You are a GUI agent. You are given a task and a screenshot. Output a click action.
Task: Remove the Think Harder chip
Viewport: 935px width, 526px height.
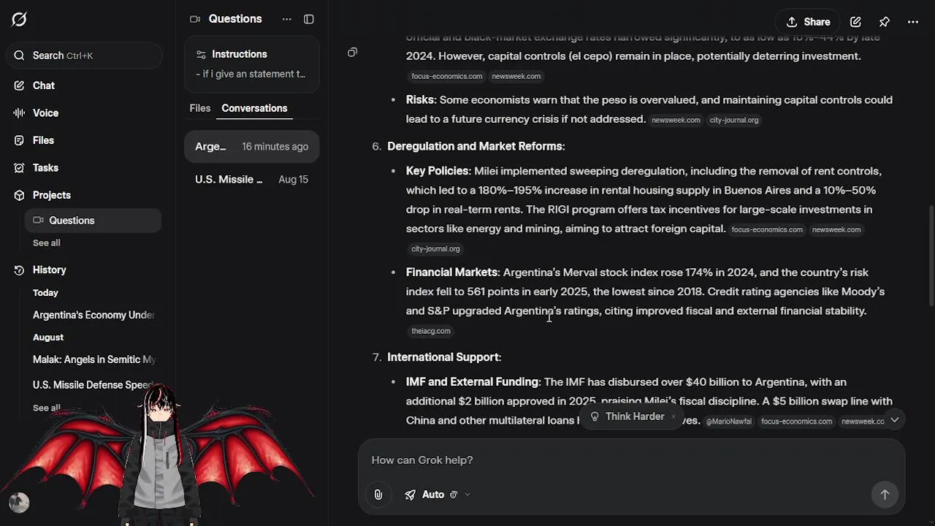[x=673, y=416]
